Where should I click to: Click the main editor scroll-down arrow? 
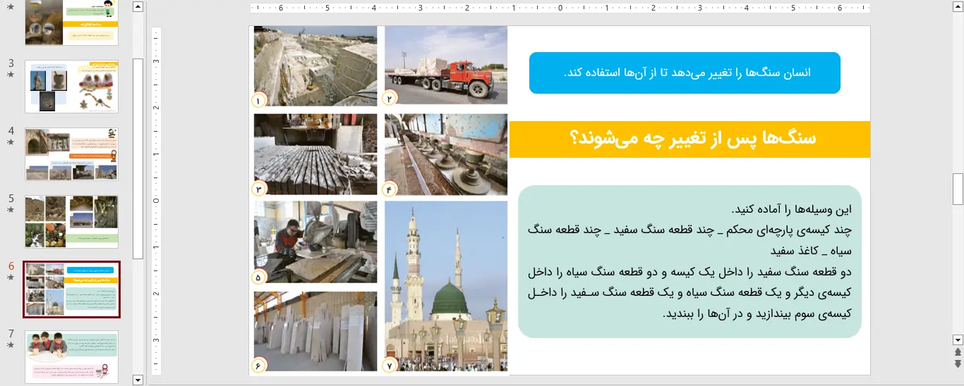coord(958,339)
